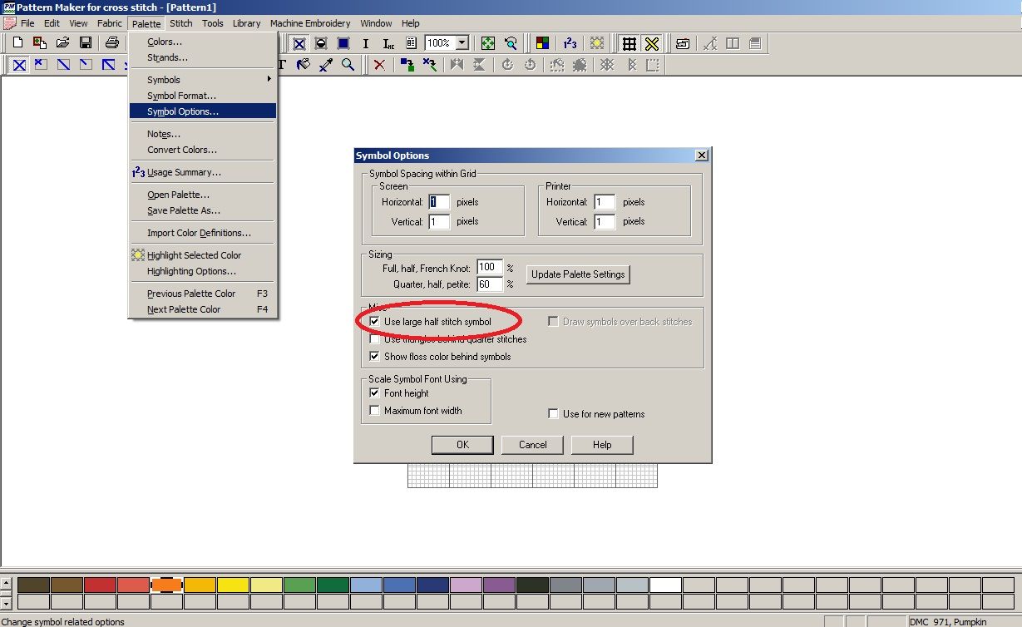
Task: Create a new pattern with New icon
Action: [x=17, y=42]
